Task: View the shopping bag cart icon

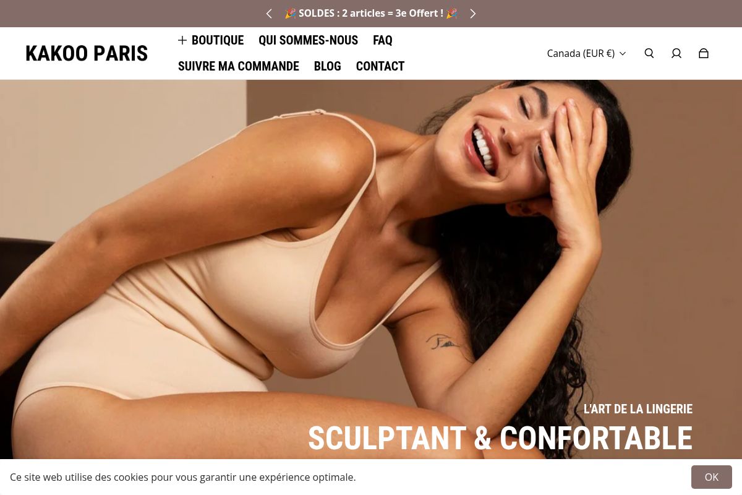Action: [704, 53]
